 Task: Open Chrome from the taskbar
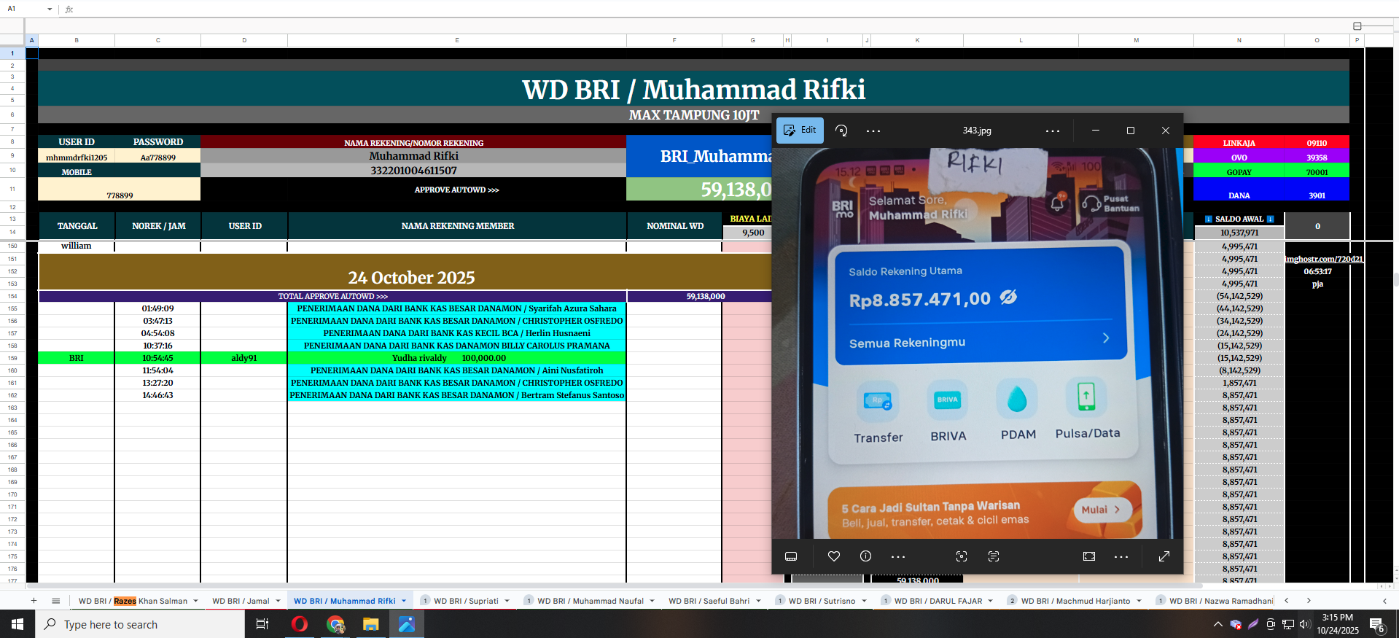335,624
